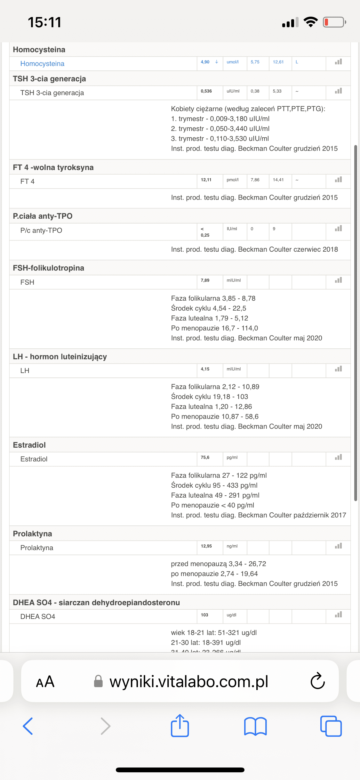The width and height of the screenshot is (360, 780).
Task: Show open tabs in Safari
Action: 331,726
